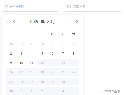
Task: Click disabled date 20
Action: (x=53, y=72)
